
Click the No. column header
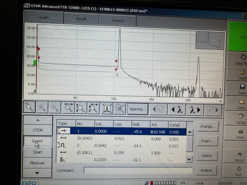85,124
